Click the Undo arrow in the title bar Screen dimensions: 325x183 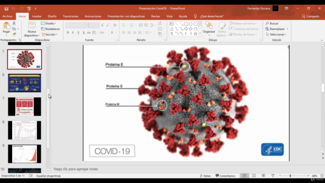[x=14, y=9]
